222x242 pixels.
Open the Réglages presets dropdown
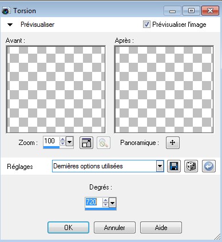pos(160,166)
